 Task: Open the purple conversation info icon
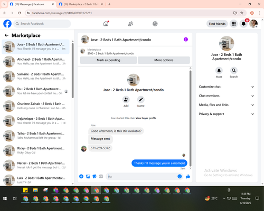click(186, 40)
